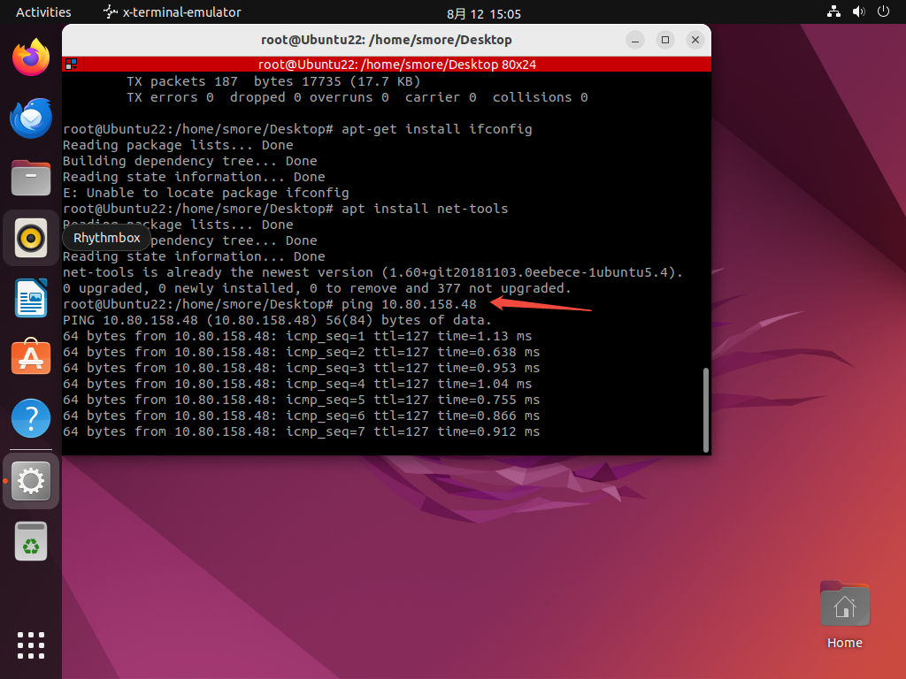The width and height of the screenshot is (906, 679).
Task: Click the window title 'root@Ubuntu22: /home/smore/Desktop'
Action: coord(387,40)
